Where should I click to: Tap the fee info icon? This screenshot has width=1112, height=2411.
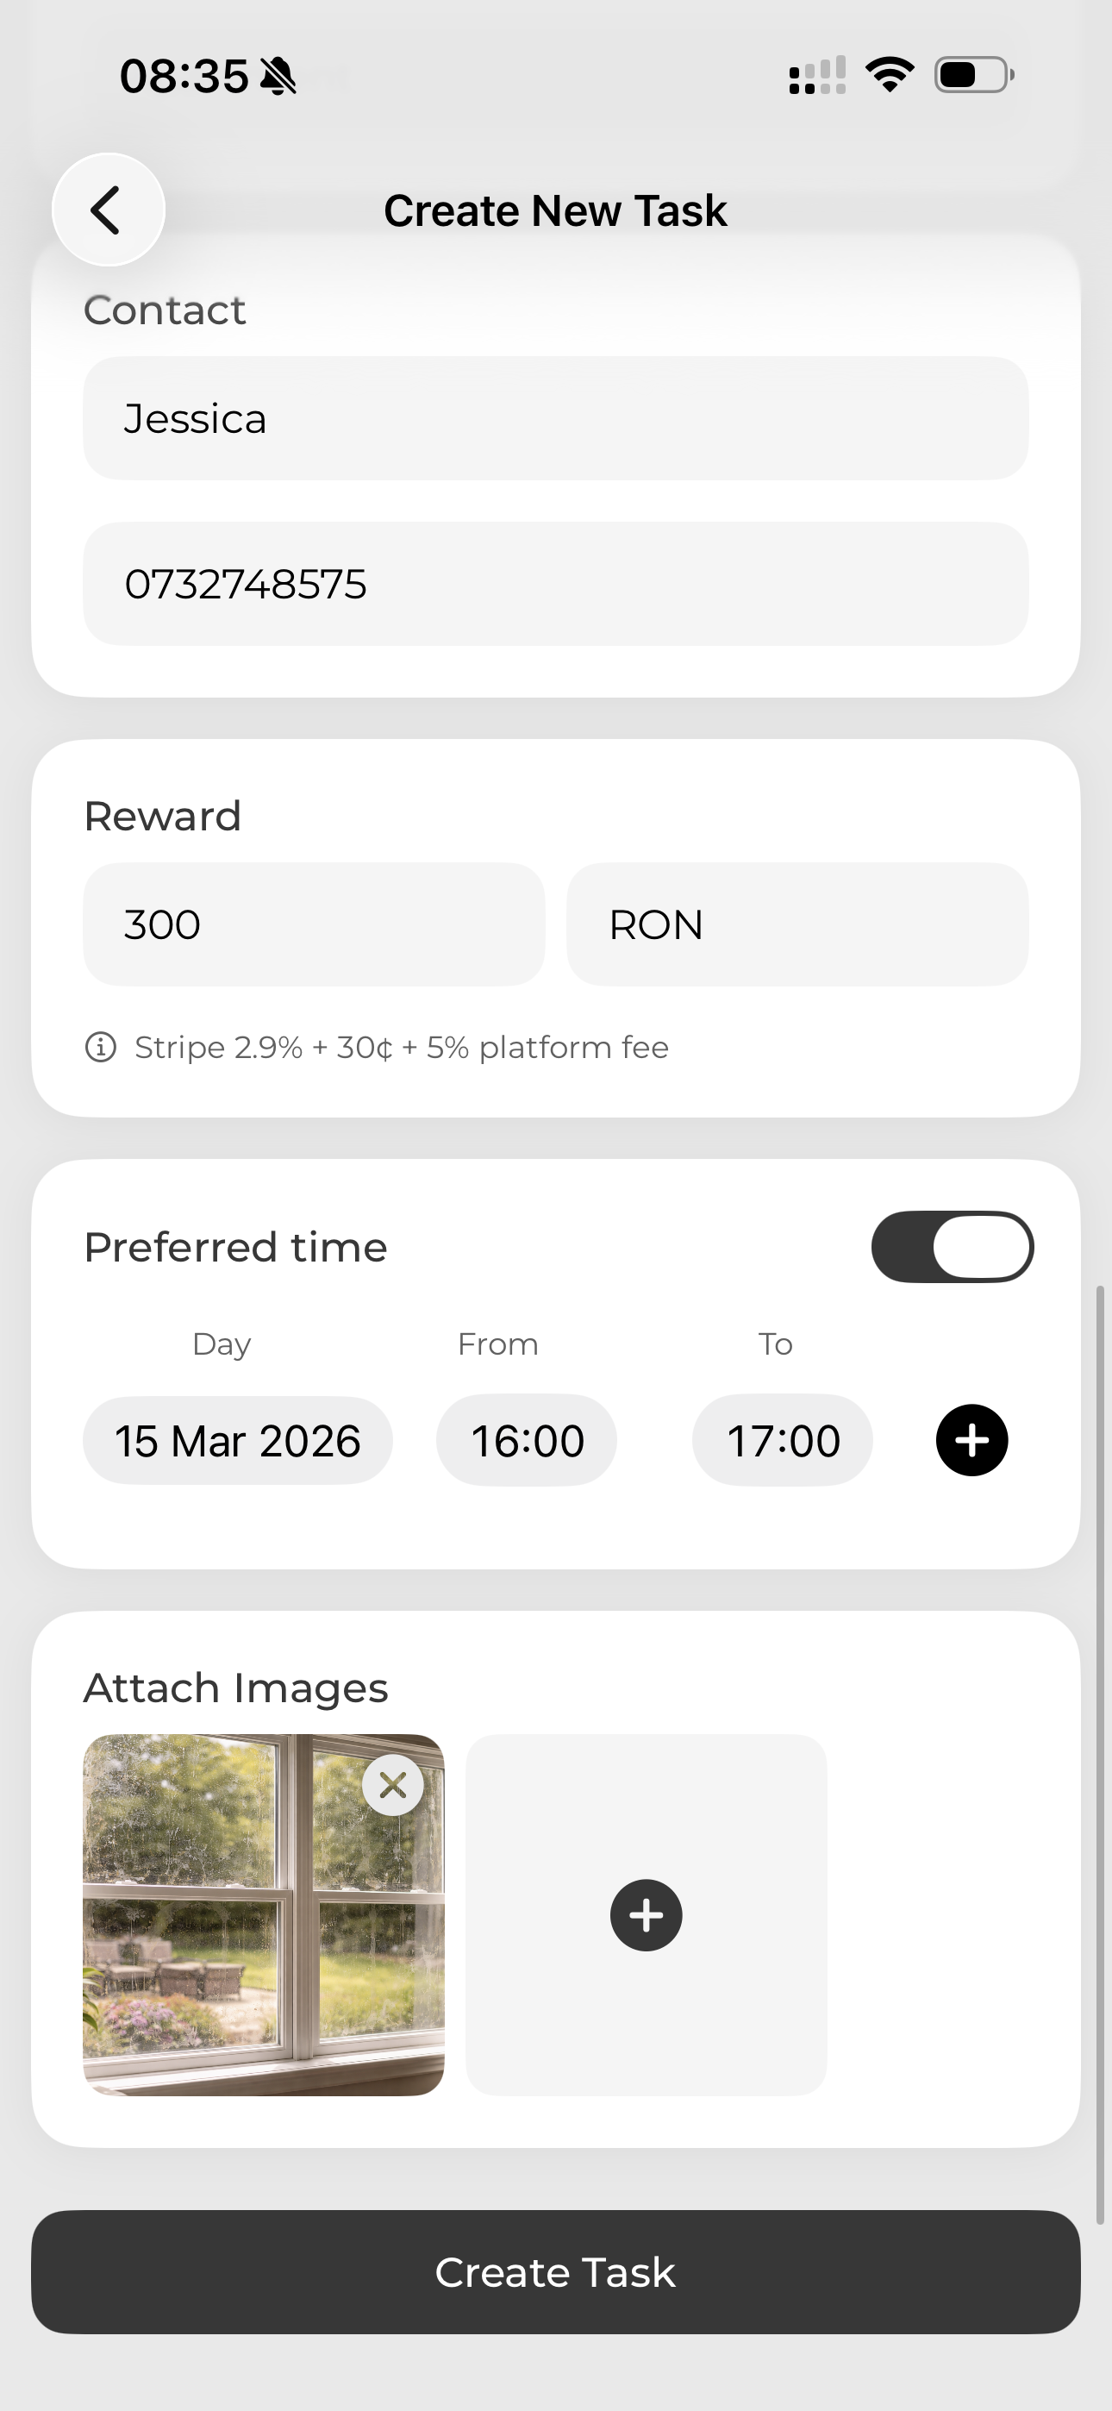101,1046
